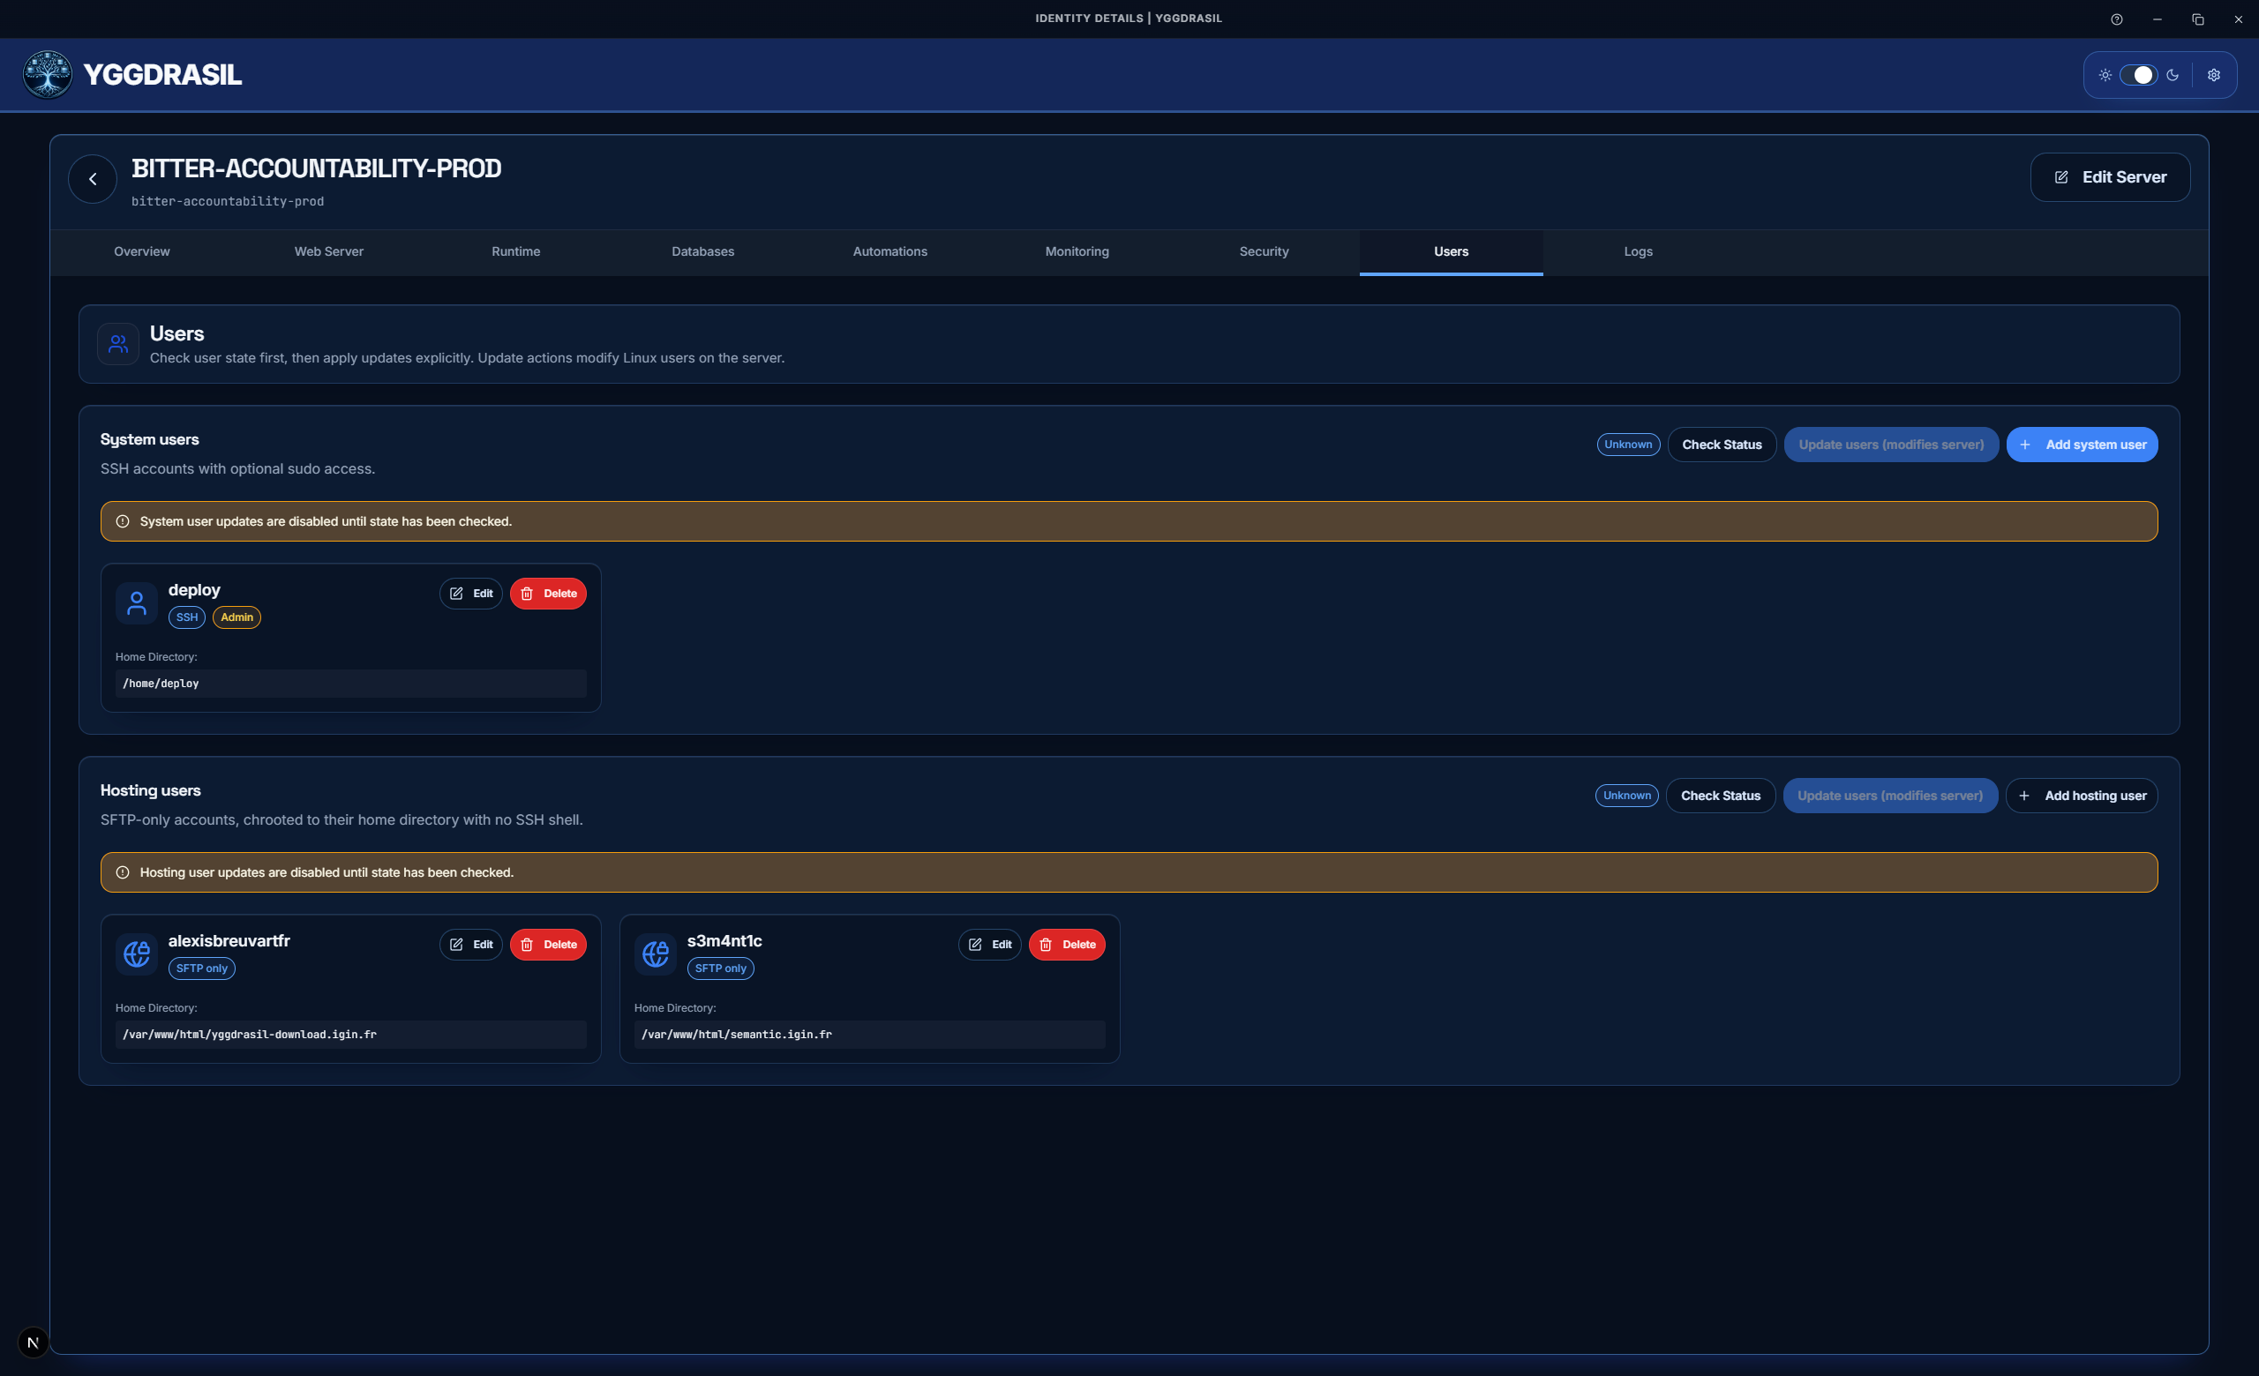Toggle the theme switch
The width and height of the screenshot is (2259, 1376).
pos(2140,74)
